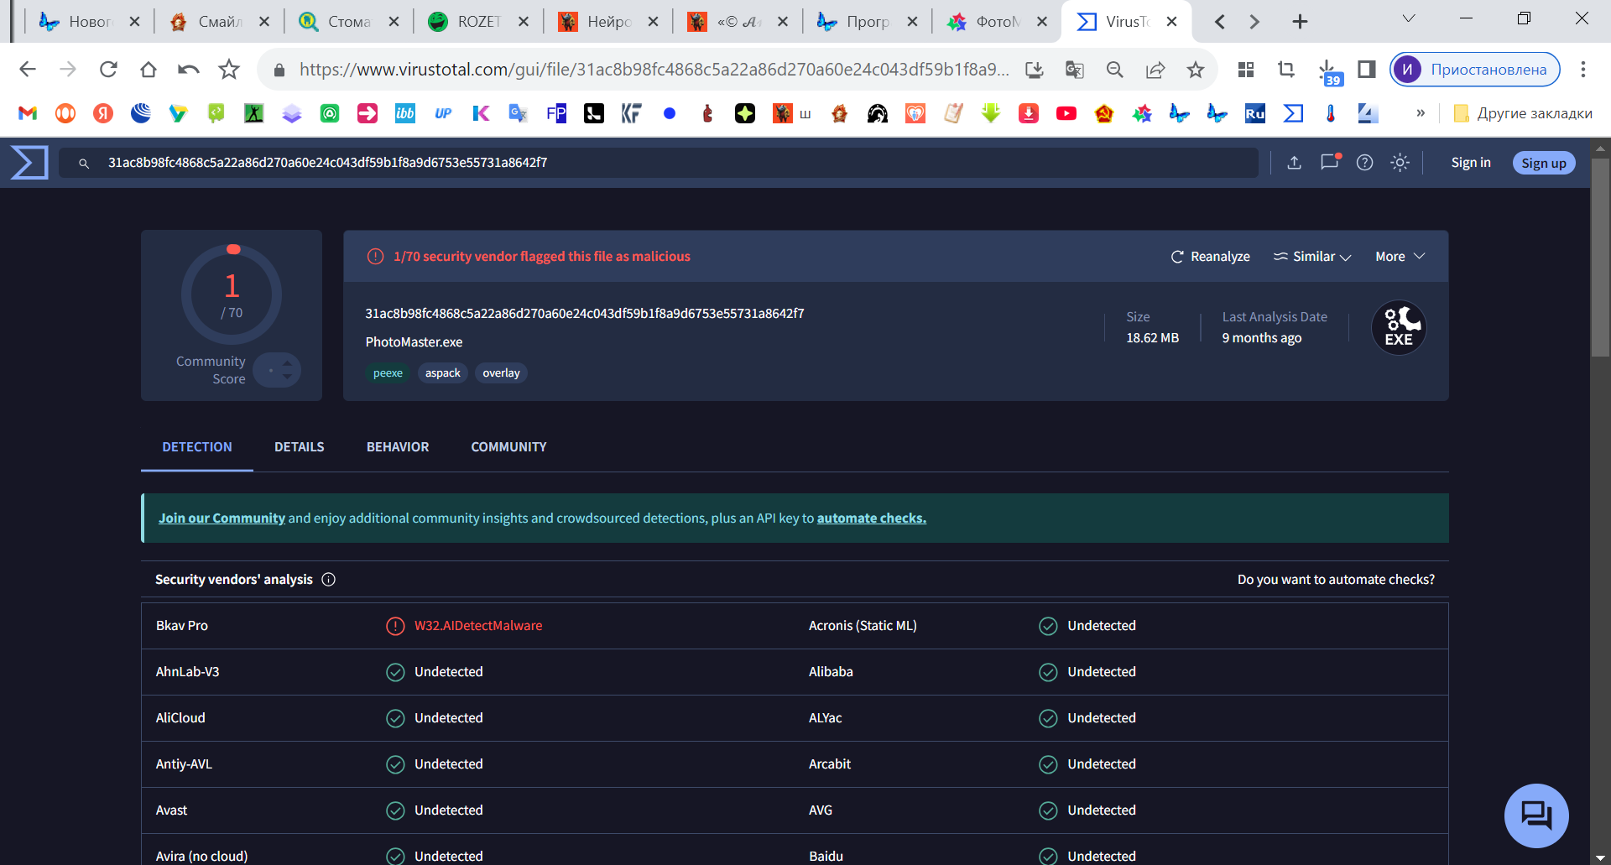Click the Sign in link

(1471, 163)
